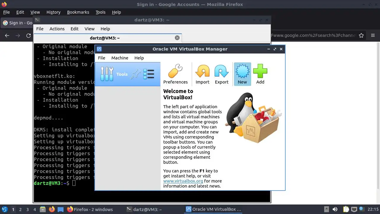Click show desktop panel icon
The width and height of the screenshot is (380, 214).
61,209
